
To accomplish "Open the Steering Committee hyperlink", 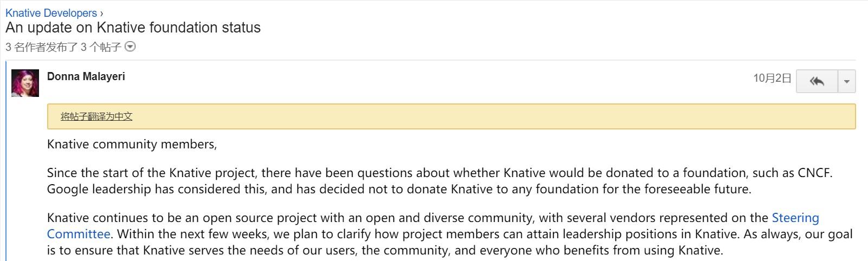I will pyautogui.click(x=433, y=226).
